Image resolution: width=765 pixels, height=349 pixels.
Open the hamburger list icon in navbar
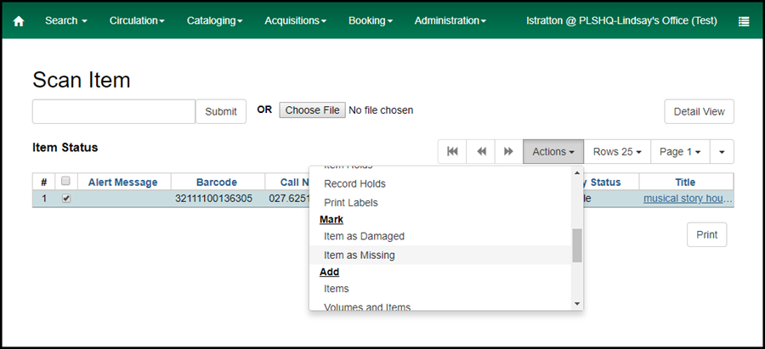click(744, 21)
